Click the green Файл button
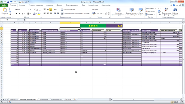 pos(4,5)
